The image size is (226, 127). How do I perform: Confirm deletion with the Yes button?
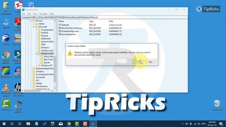[x=138, y=62]
